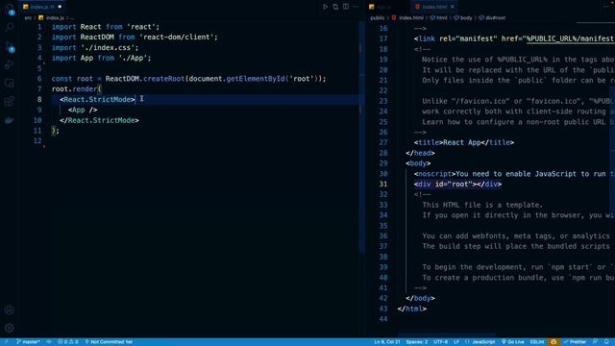Open the Explorer view in the activity bar

[10, 9]
